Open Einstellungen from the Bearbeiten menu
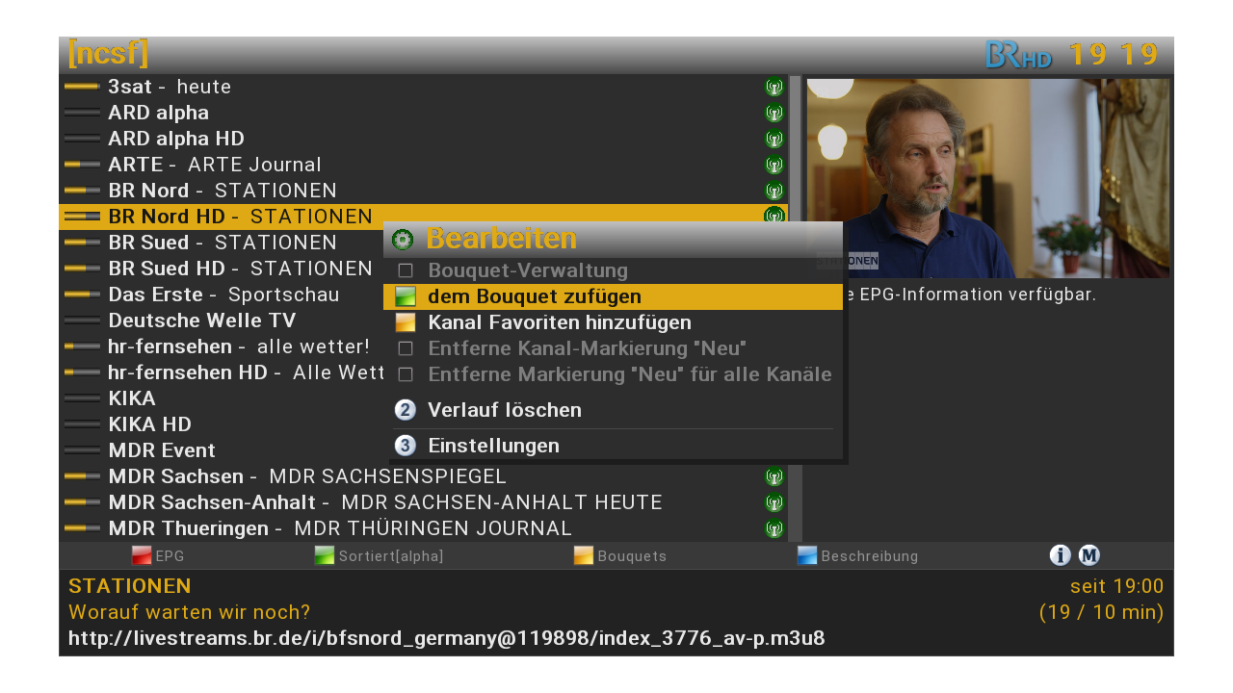The height and width of the screenshot is (693, 1233). point(493,446)
